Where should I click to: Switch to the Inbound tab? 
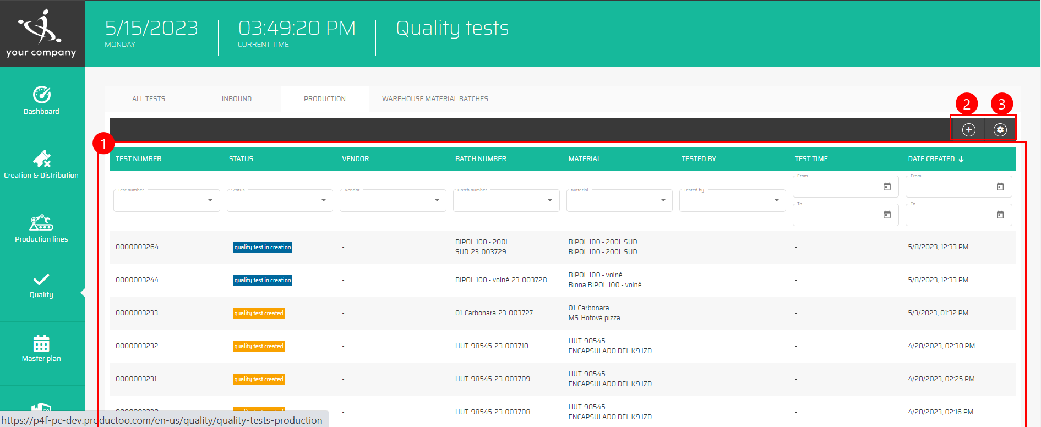click(237, 99)
